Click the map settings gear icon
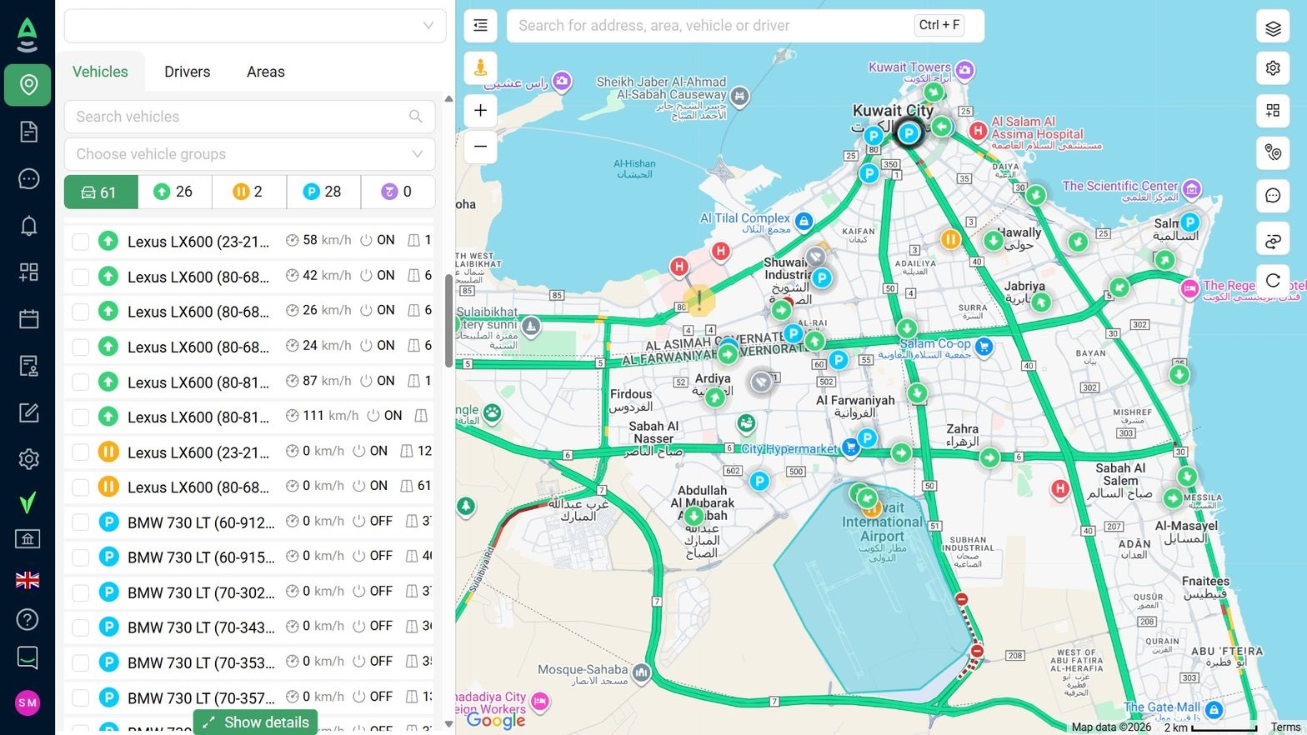Image resolution: width=1307 pixels, height=735 pixels. pos(1273,68)
